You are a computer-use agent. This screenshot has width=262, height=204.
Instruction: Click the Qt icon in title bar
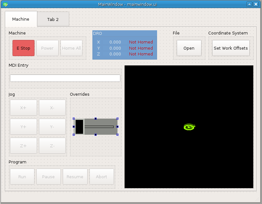(5, 4)
